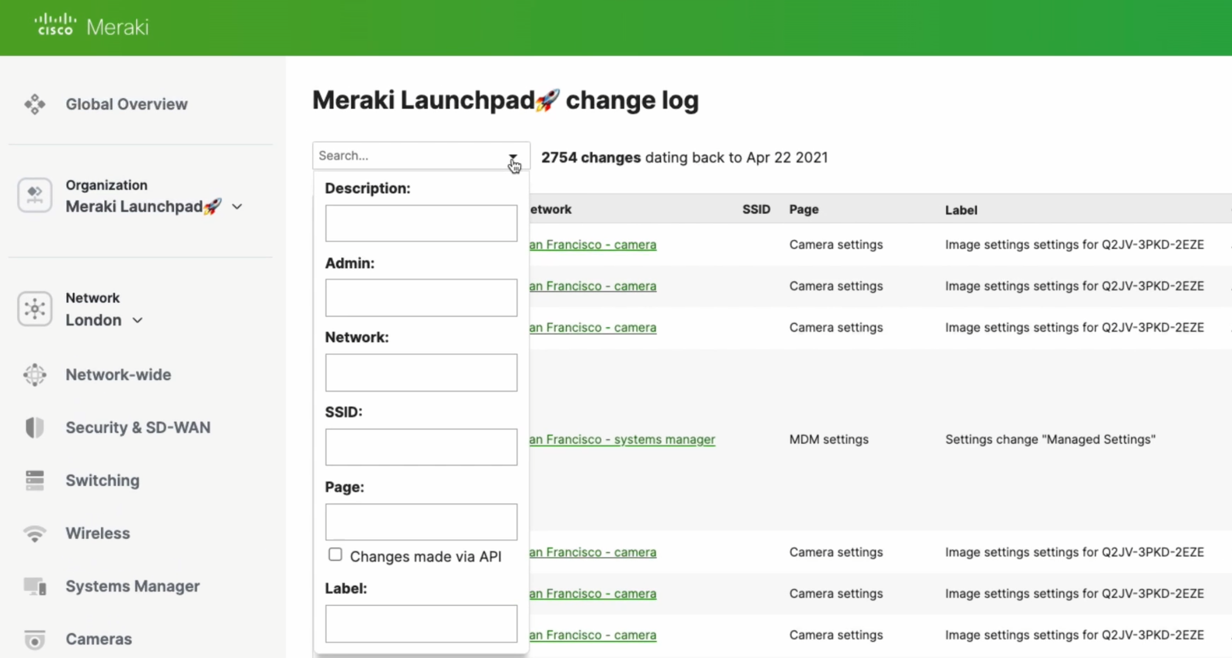Open Network-wide section via its icon

(34, 375)
